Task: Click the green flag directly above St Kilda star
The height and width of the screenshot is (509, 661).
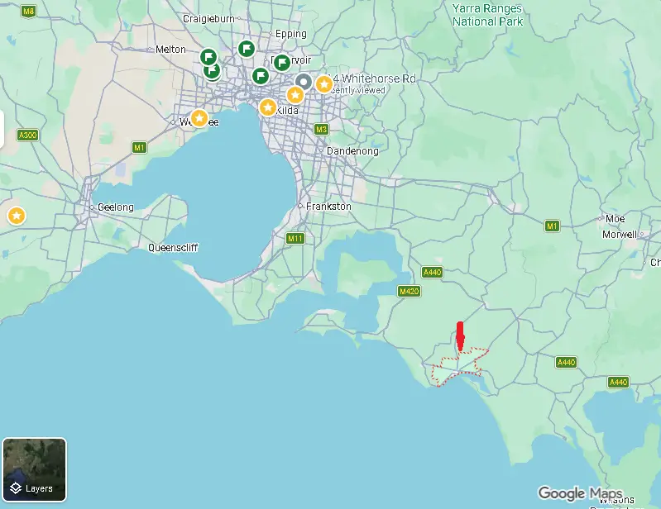Action: 261,77
